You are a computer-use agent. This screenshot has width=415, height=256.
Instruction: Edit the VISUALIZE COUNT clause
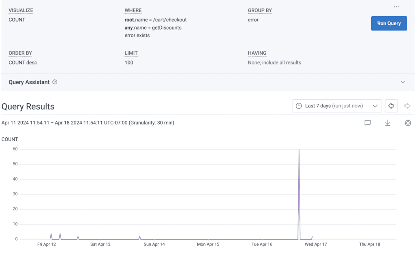(17, 20)
